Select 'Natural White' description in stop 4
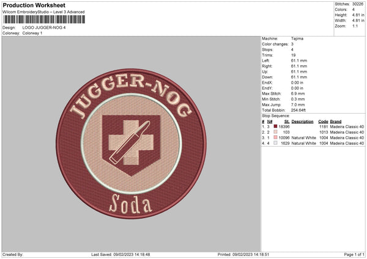The height and width of the screenshot is (259, 367). [303, 144]
